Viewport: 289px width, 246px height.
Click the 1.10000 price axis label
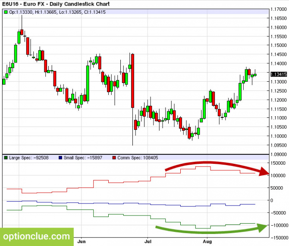click(x=279, y=136)
